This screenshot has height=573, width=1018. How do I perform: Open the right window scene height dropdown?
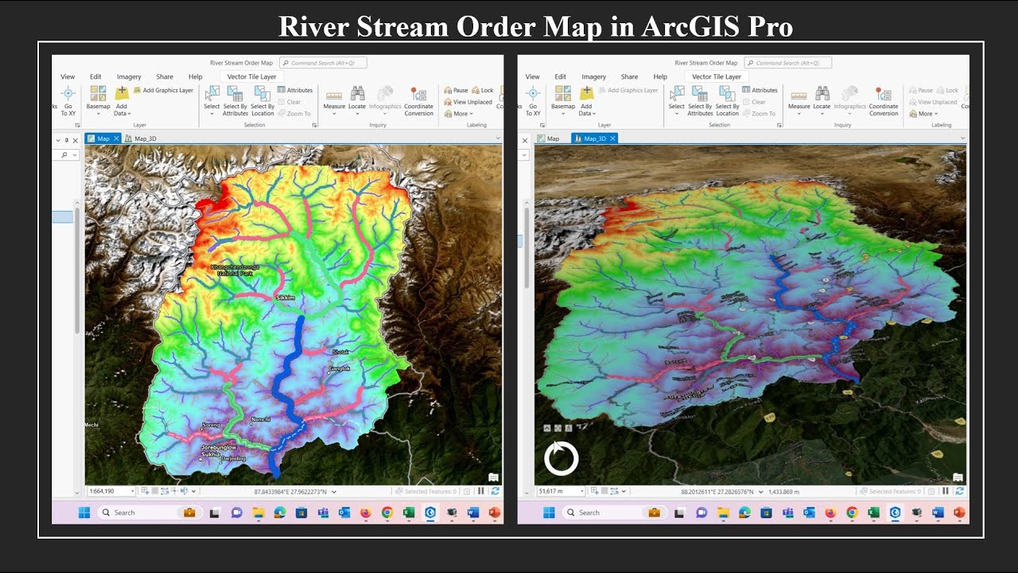pyautogui.click(x=581, y=491)
